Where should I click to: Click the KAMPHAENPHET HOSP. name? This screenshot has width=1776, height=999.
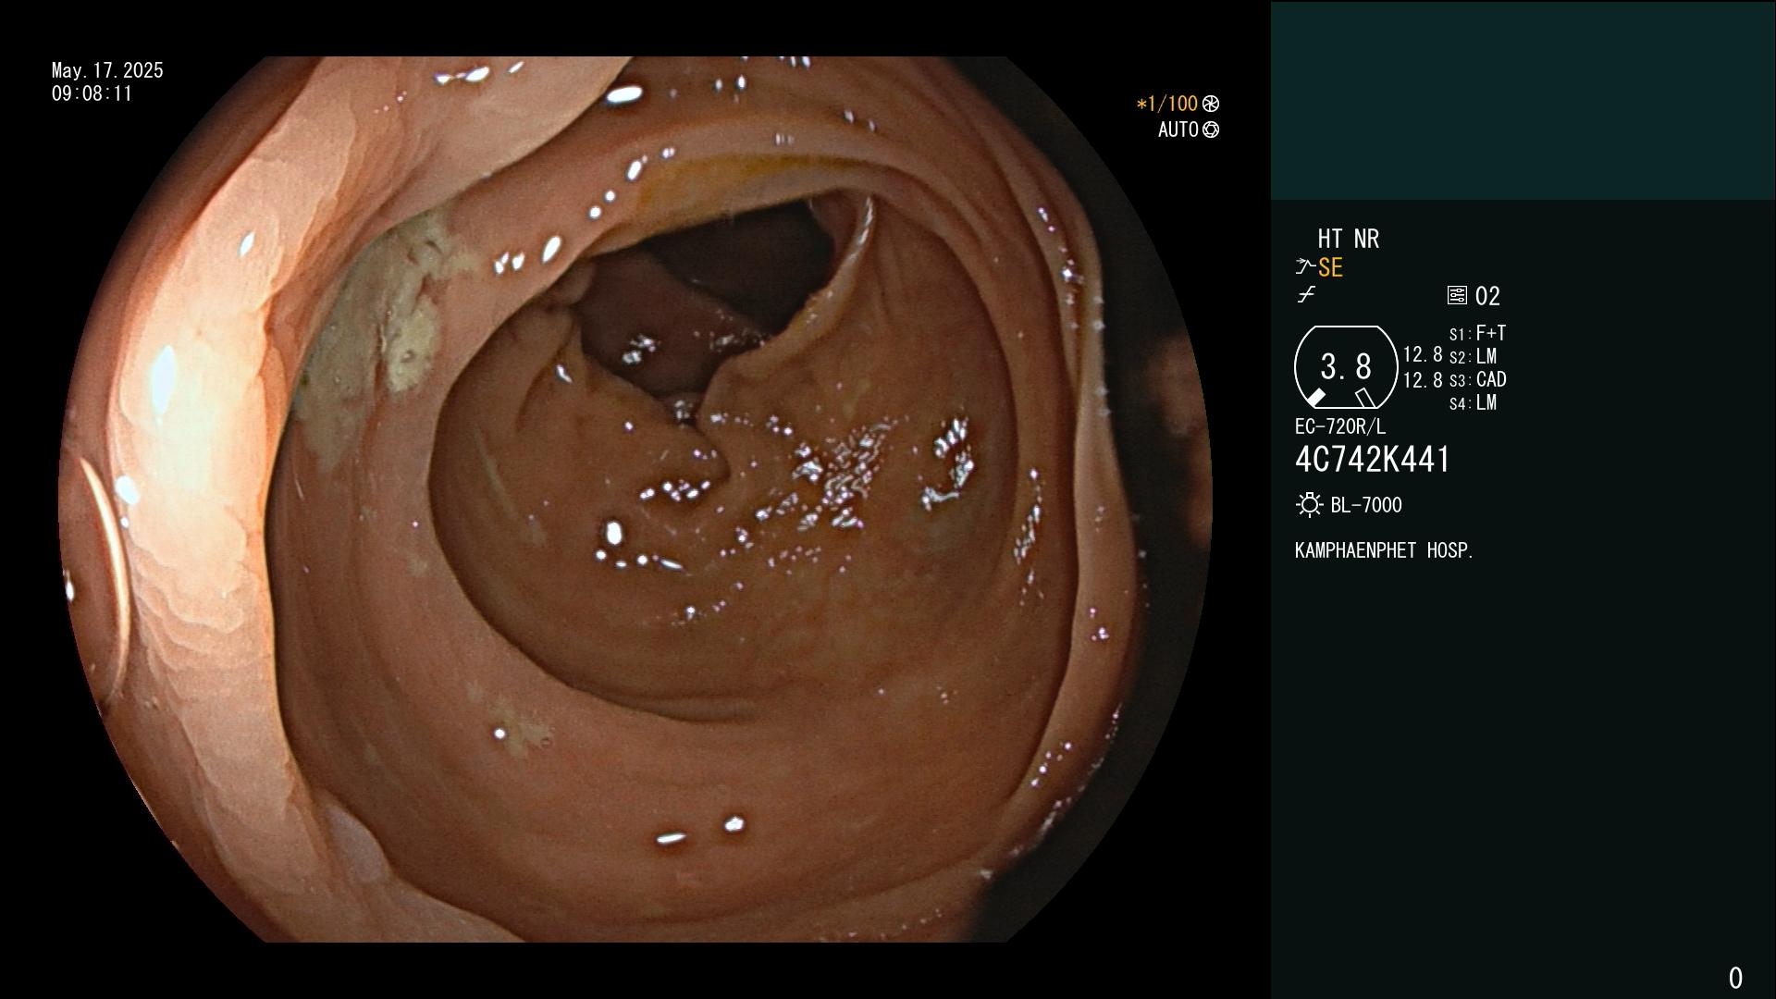pyautogui.click(x=1384, y=550)
